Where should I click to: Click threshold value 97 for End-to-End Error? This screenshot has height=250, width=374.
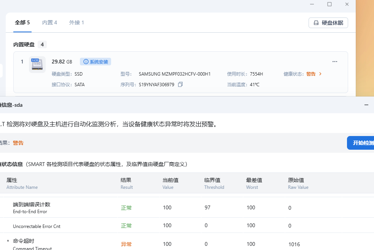coord(207,207)
